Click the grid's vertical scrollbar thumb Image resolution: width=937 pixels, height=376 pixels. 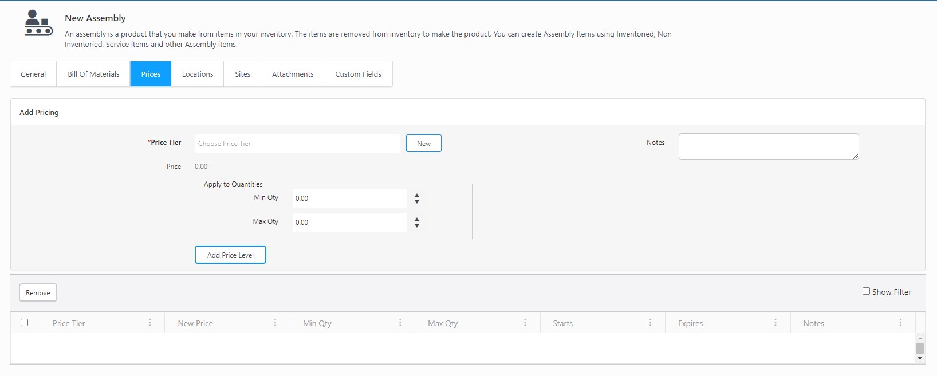pyautogui.click(x=920, y=348)
